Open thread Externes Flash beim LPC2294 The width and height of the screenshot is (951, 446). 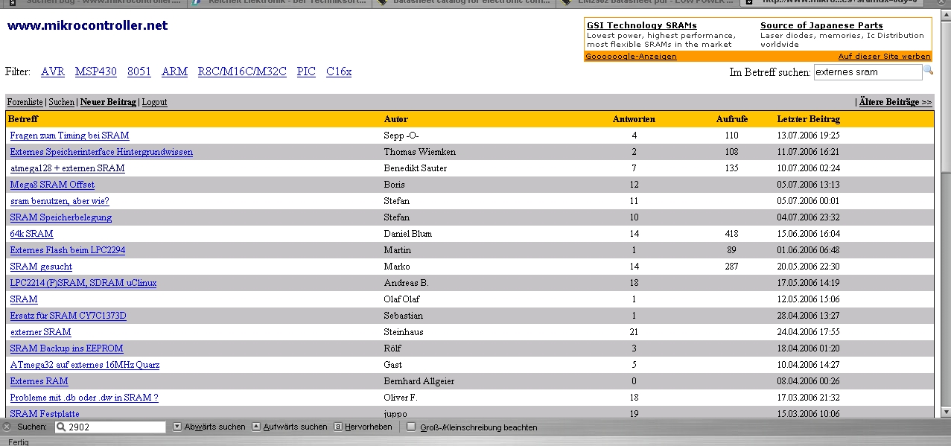pyautogui.click(x=68, y=250)
